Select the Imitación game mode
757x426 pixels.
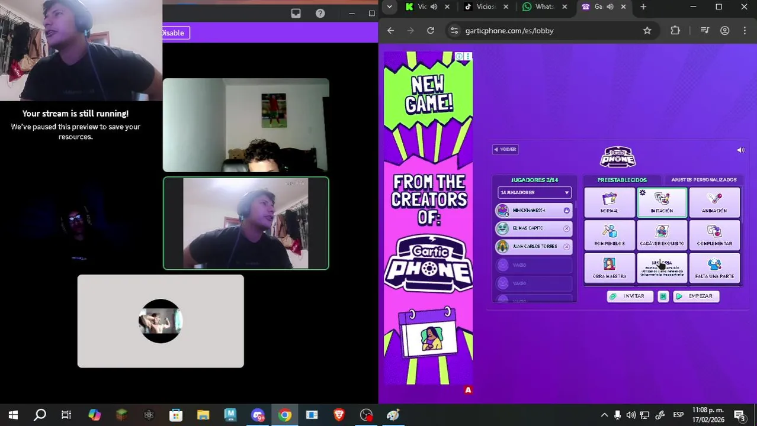662,202
